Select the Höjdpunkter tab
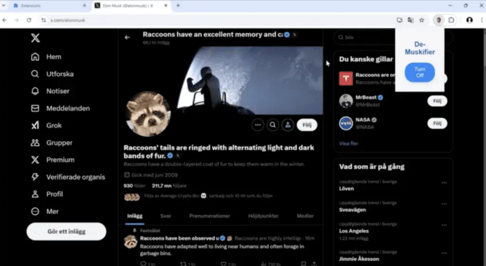The width and height of the screenshot is (486, 266). point(263,216)
